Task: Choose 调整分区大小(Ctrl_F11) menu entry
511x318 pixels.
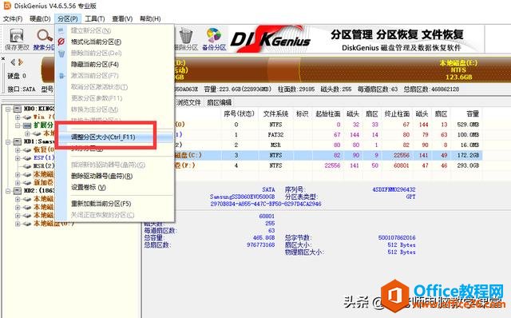Action: coord(114,137)
